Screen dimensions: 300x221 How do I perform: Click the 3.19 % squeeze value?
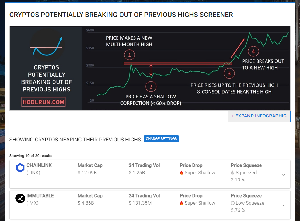238,180
